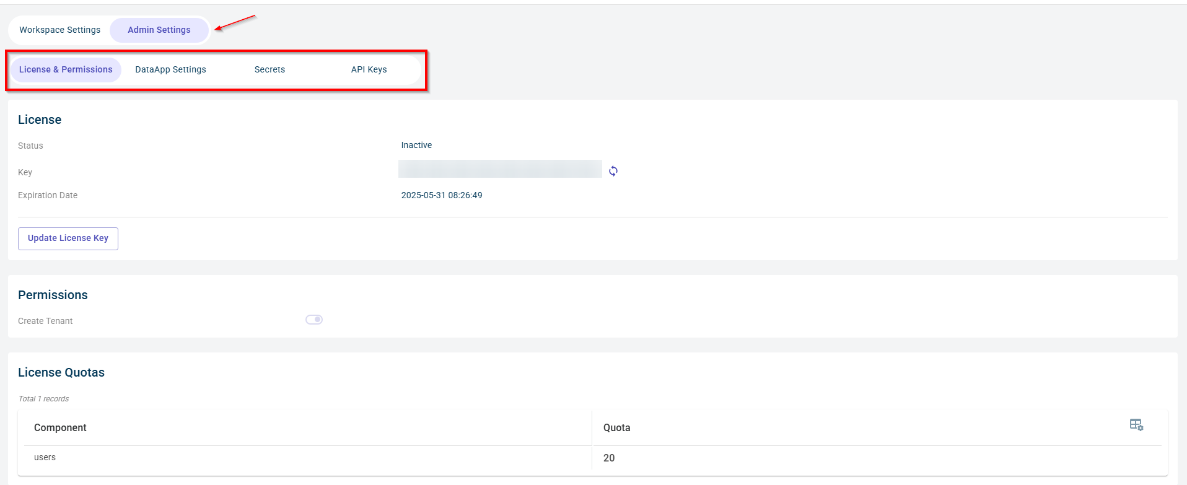This screenshot has width=1187, height=485.
Task: Click the masked license key field
Action: (x=500, y=169)
